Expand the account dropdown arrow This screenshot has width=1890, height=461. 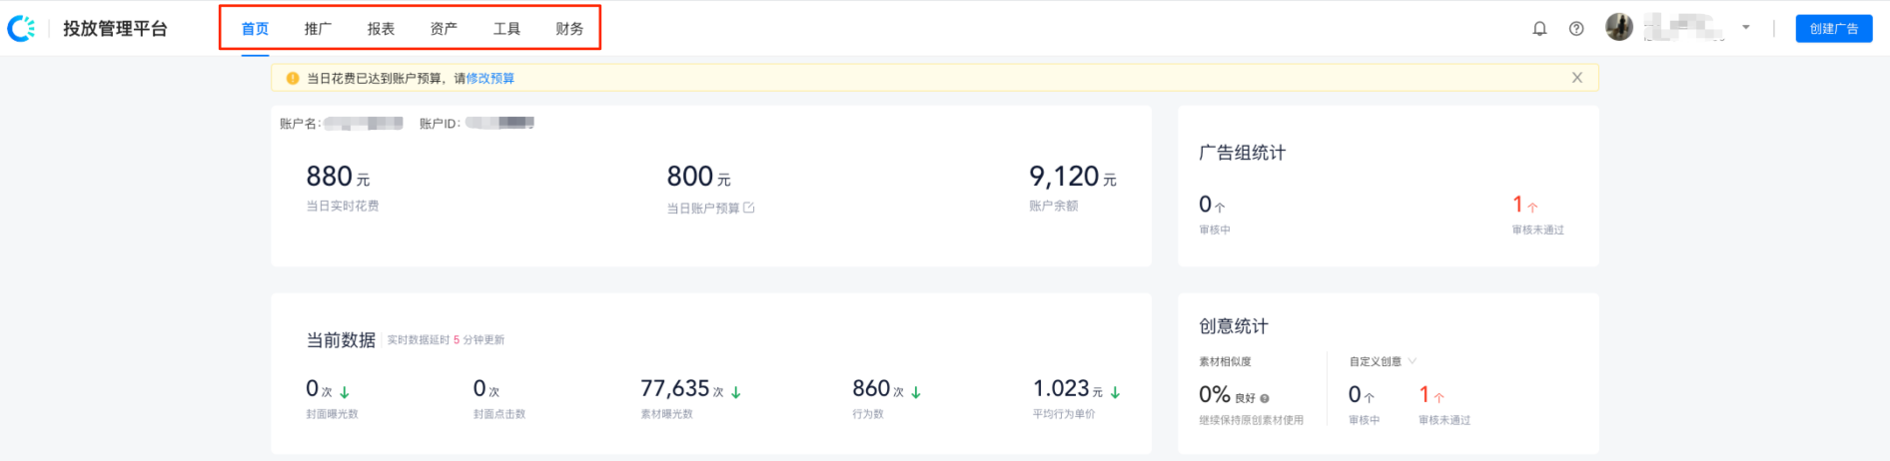[x=1746, y=28]
